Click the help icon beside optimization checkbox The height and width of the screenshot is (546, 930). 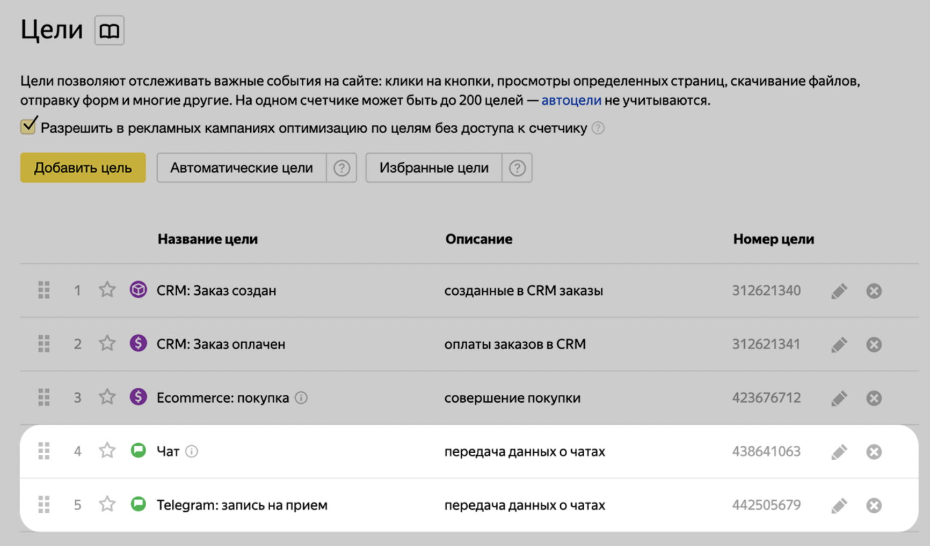coord(598,128)
